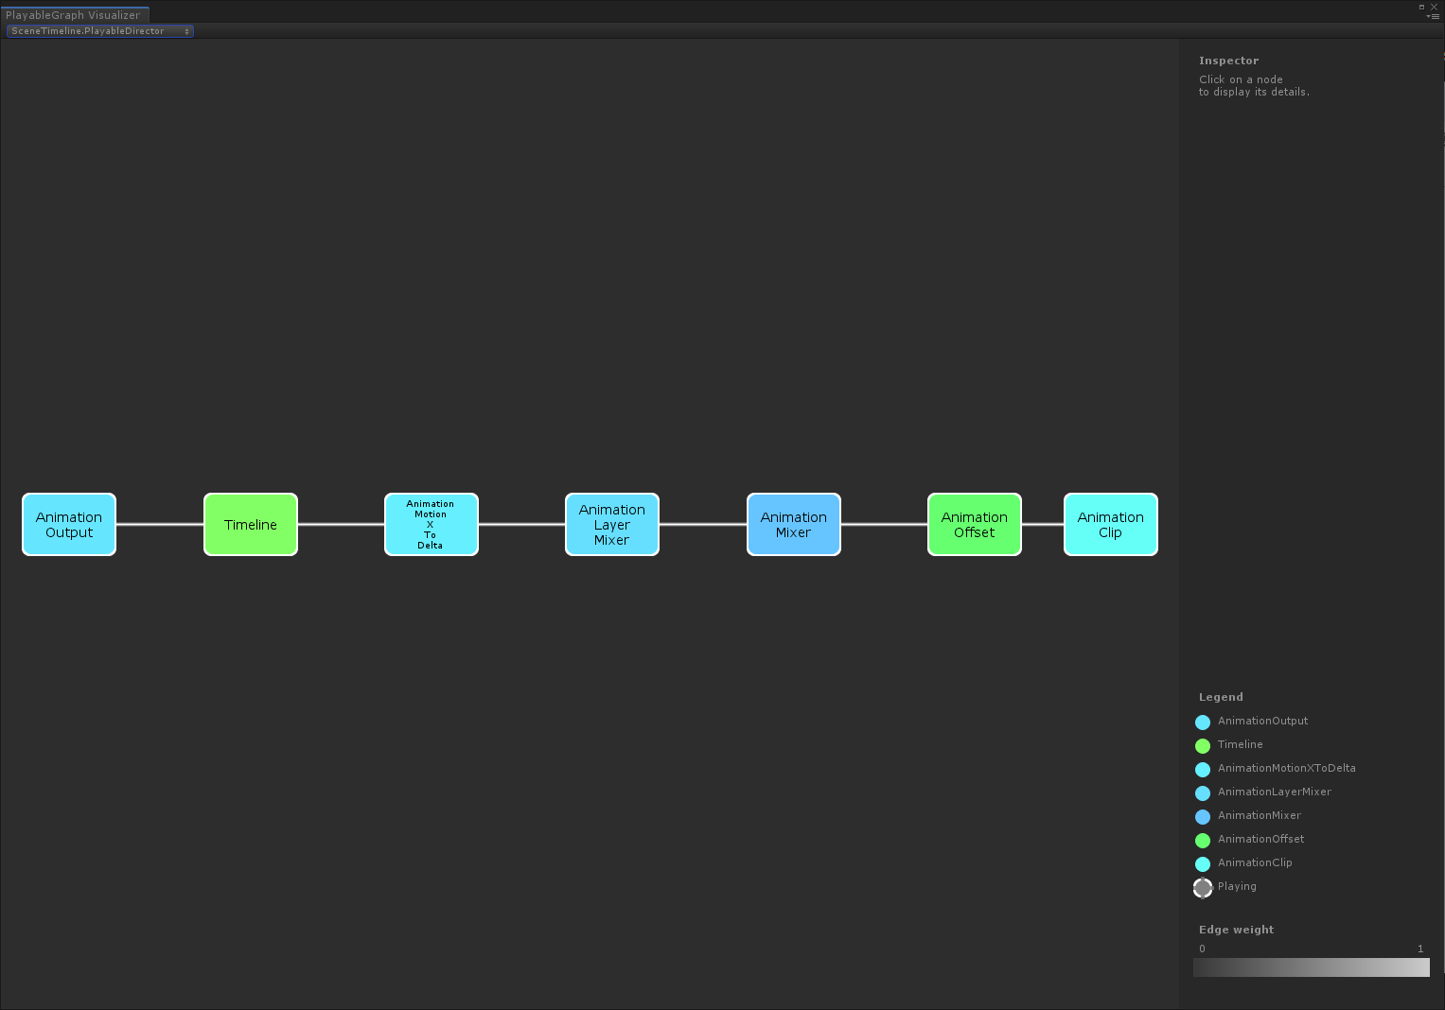Select the Animation Offset node
1445x1010 pixels.
pyautogui.click(x=974, y=524)
